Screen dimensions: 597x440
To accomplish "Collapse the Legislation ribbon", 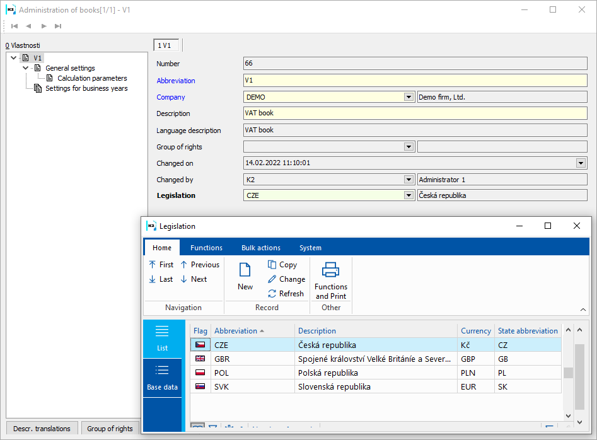I will [583, 310].
